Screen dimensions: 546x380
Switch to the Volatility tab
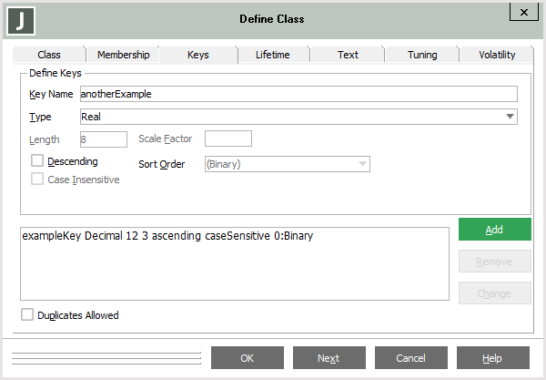tap(497, 55)
